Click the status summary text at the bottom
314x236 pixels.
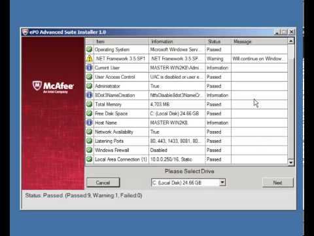[x=84, y=195]
